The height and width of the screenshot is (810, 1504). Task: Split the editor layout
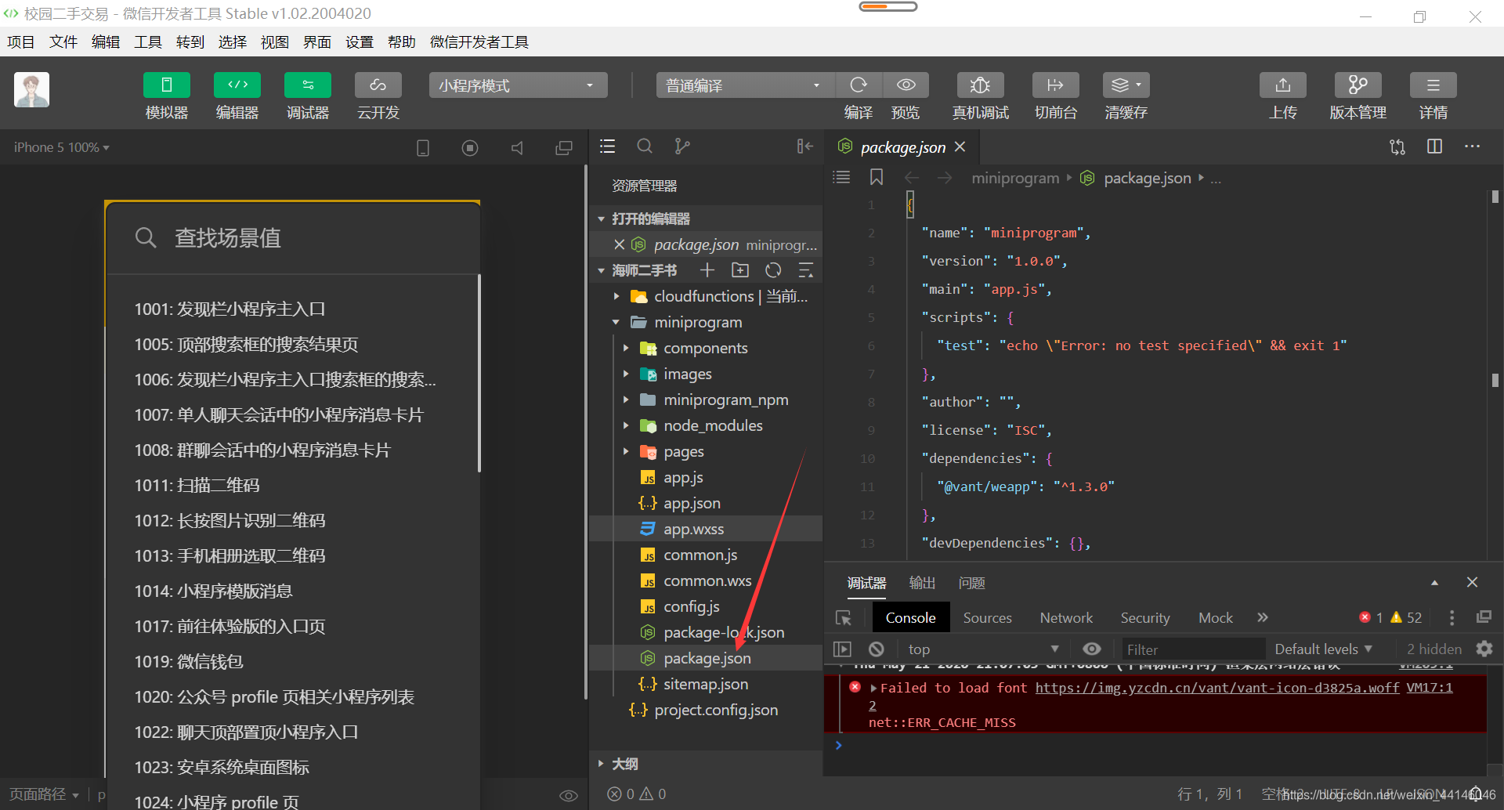pyautogui.click(x=1435, y=146)
